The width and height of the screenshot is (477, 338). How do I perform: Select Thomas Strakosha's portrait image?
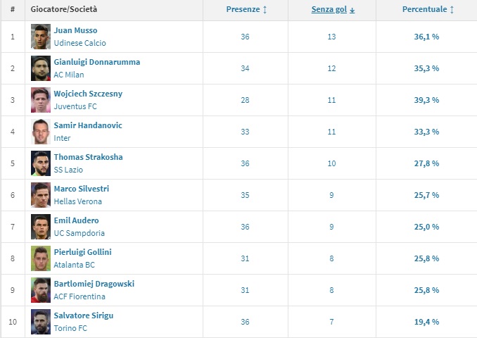click(40, 163)
